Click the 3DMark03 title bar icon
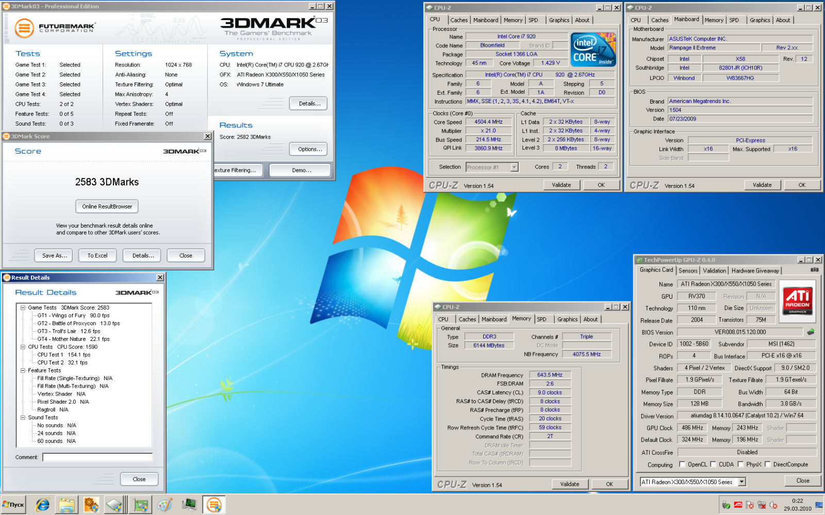 [7, 6]
